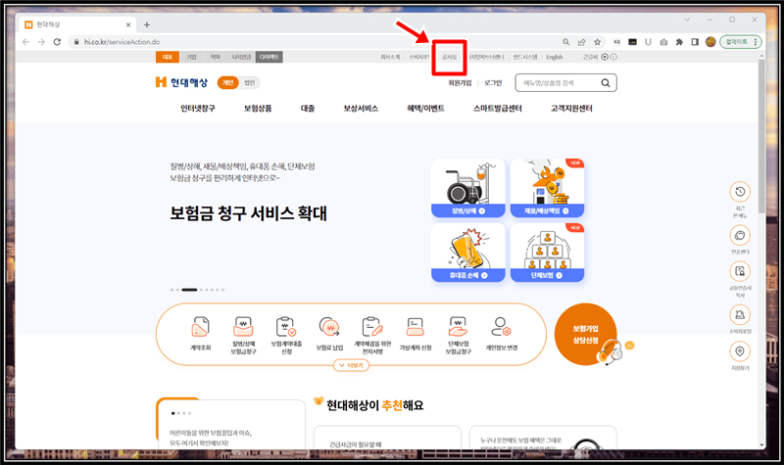Select the 개인 toggle option
This screenshot has height=465, width=784.
[228, 83]
